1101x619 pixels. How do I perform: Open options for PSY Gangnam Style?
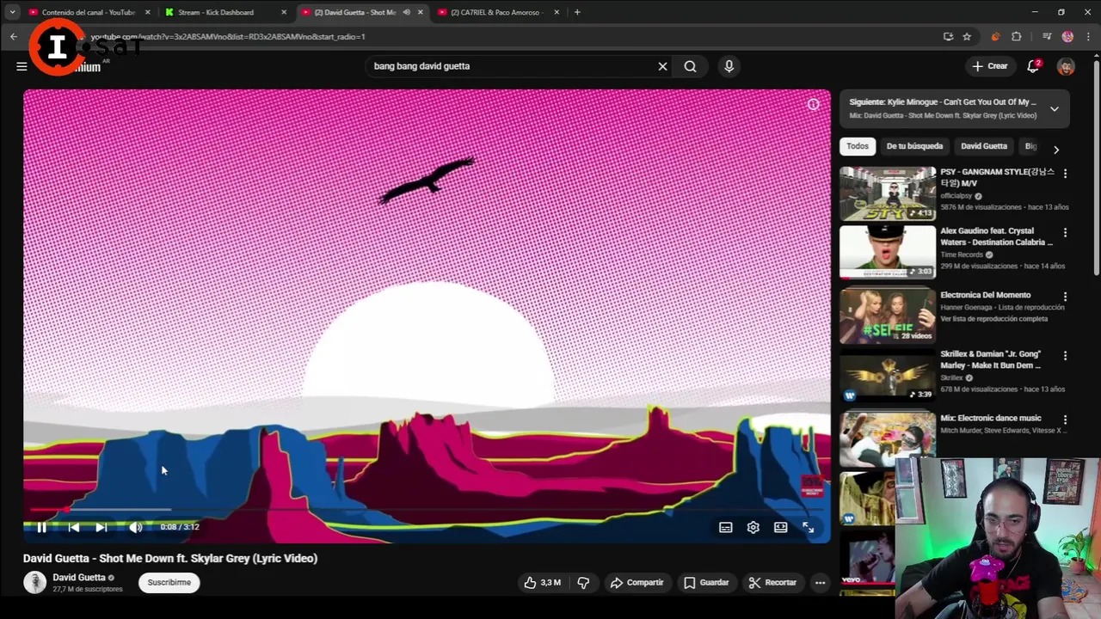pyautogui.click(x=1065, y=174)
